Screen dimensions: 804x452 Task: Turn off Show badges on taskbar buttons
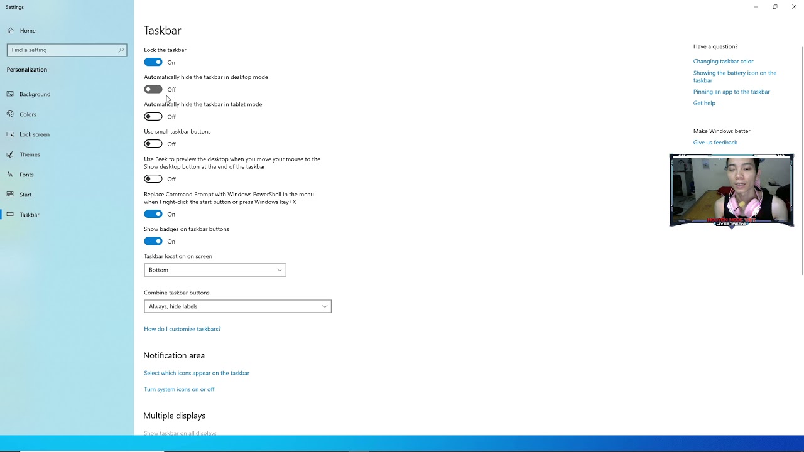(x=153, y=241)
